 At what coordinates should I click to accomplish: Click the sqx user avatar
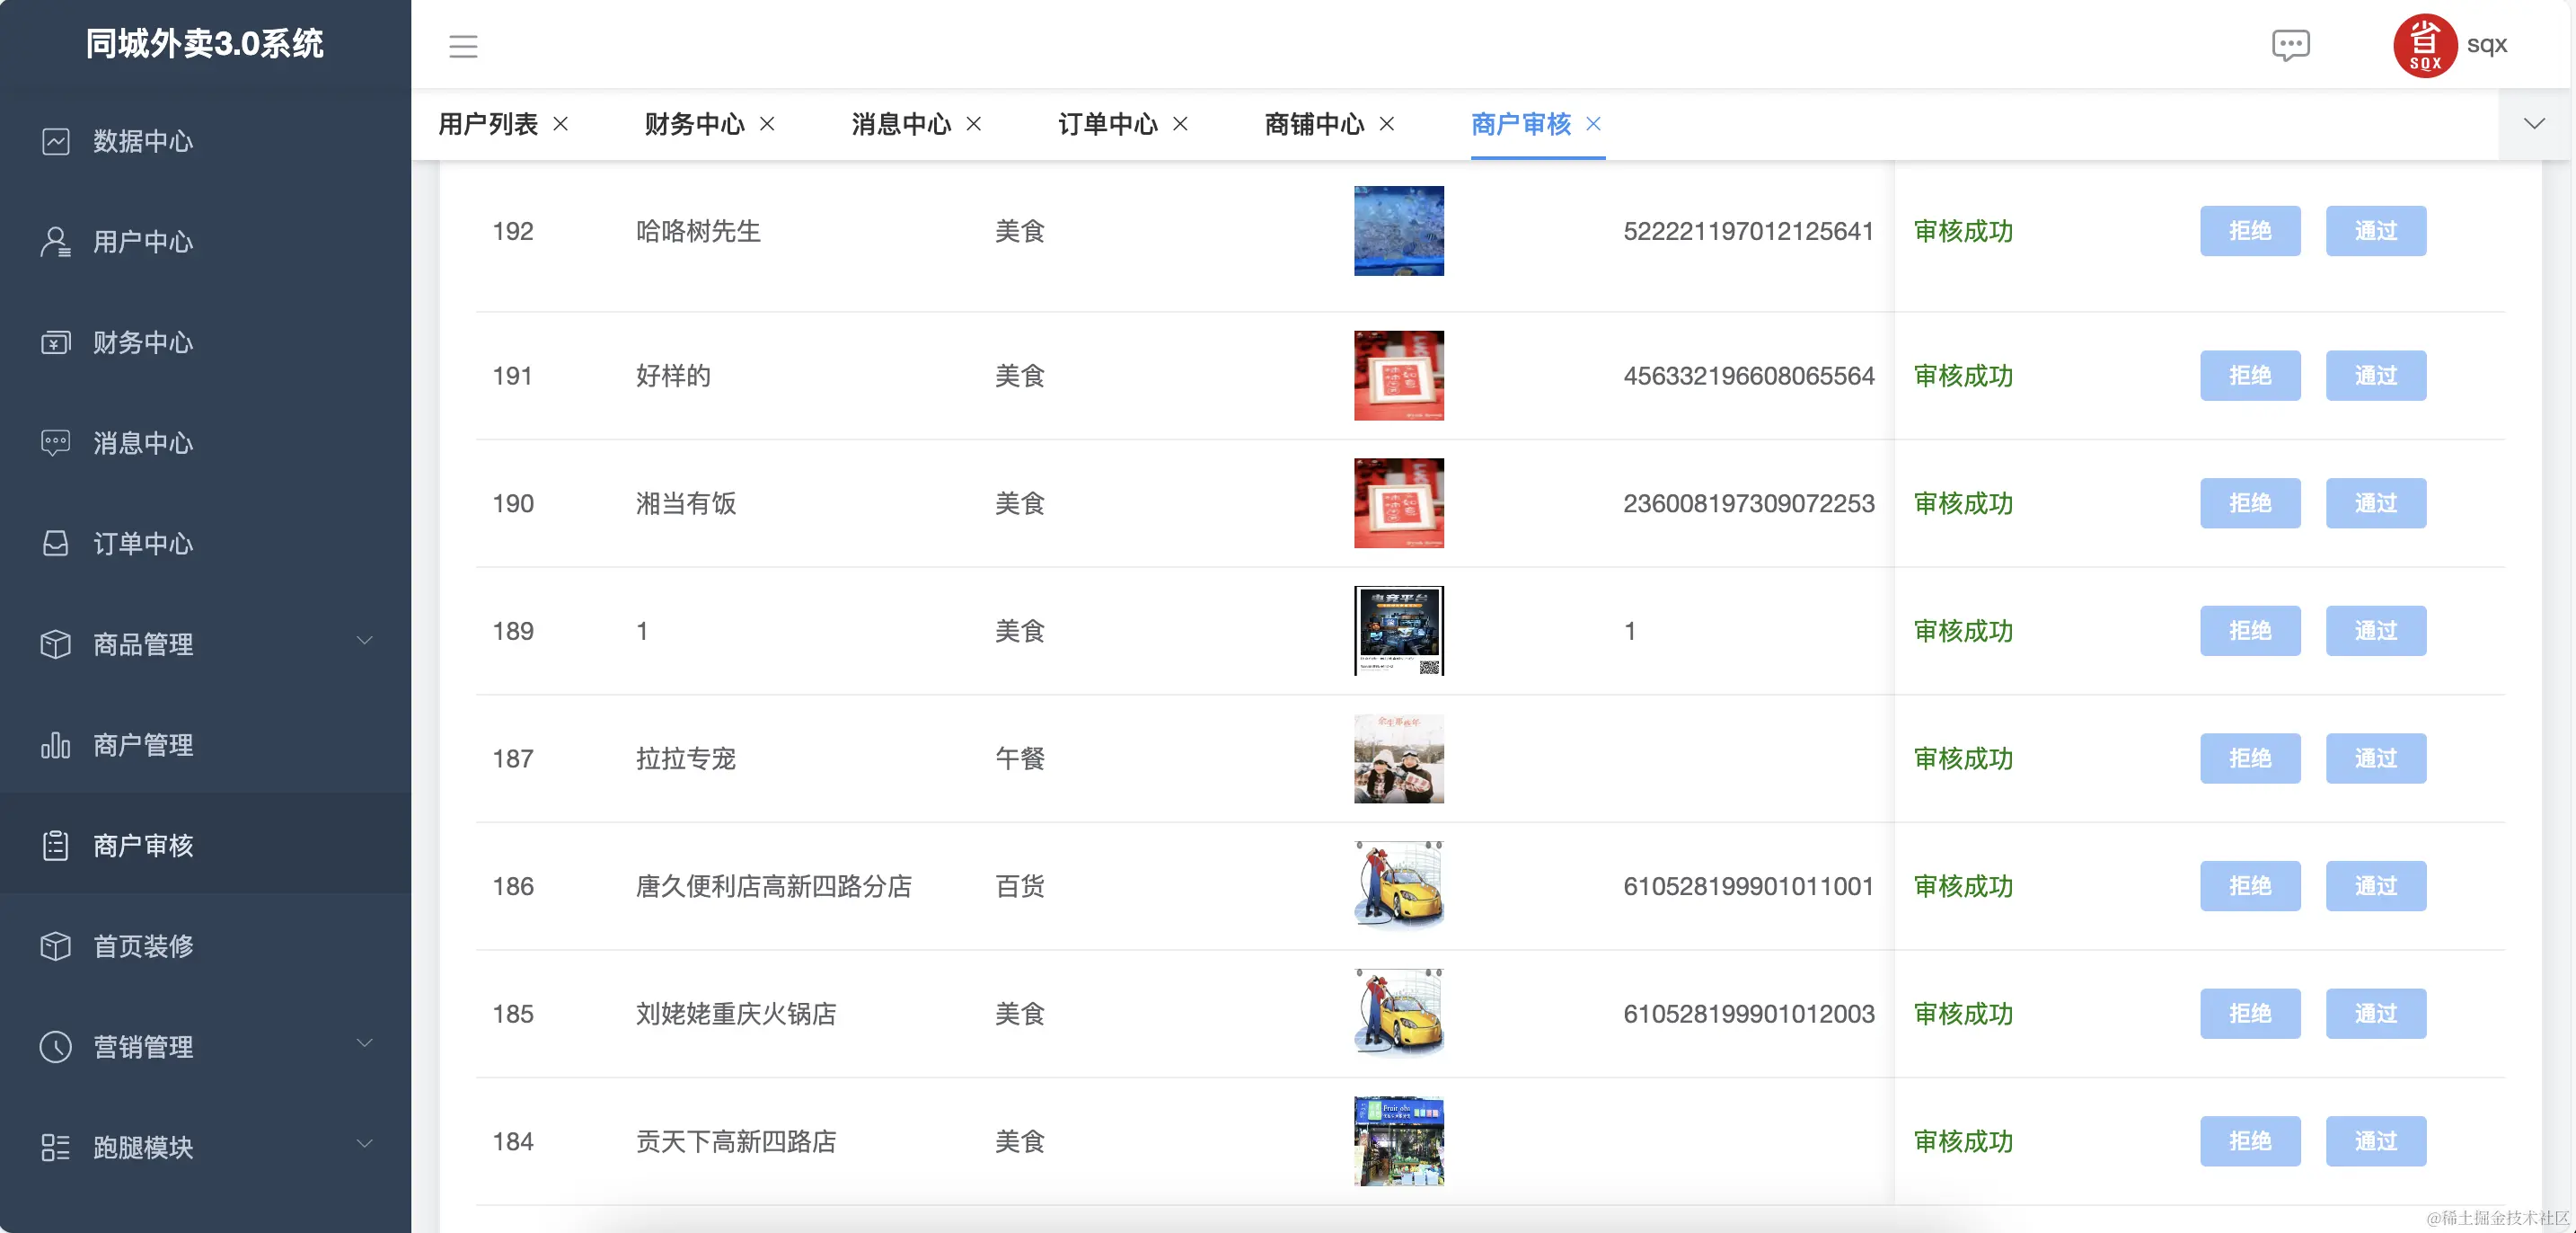(x=2425, y=45)
